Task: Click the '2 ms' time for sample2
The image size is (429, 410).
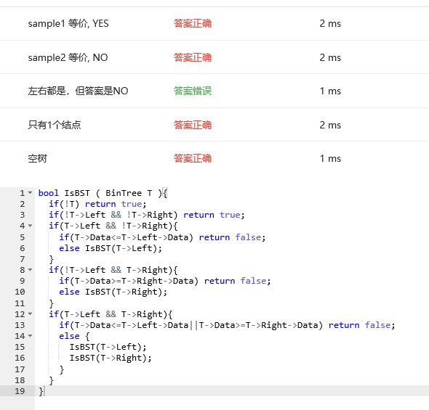Action: tap(330, 57)
